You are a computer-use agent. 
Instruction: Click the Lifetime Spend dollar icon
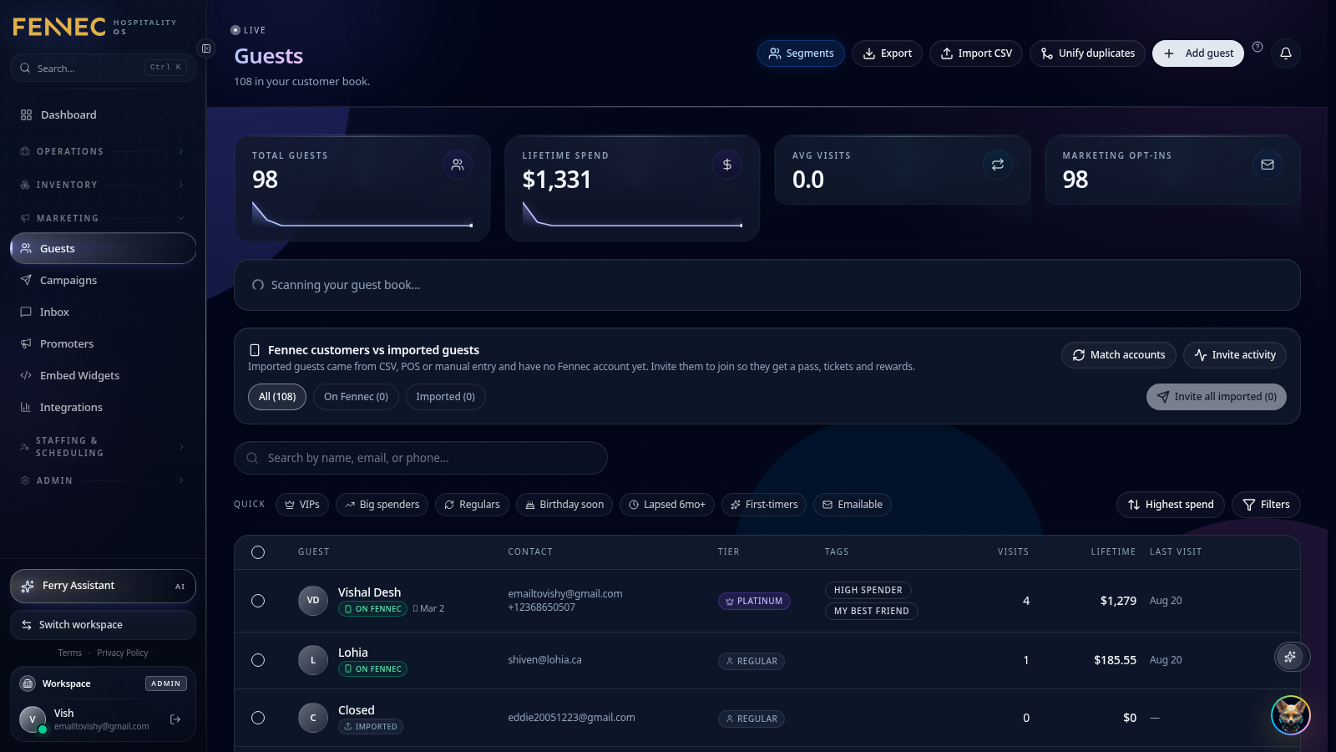pyautogui.click(x=727, y=165)
